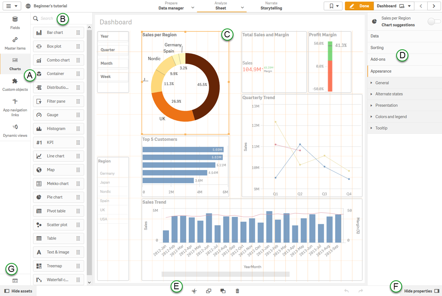This screenshot has width=442, height=296.
Task: Go to the next sheet
Action: click(434, 6)
